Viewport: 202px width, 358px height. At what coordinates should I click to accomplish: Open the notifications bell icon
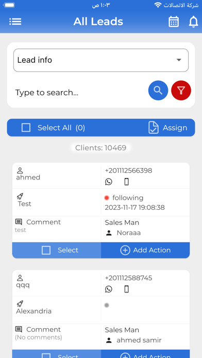click(x=193, y=22)
